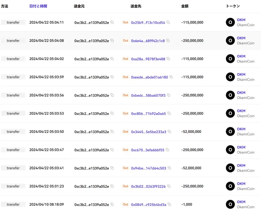Screen dimensions: 261x212
Task: Click 方法 column header
Action: 5,6
